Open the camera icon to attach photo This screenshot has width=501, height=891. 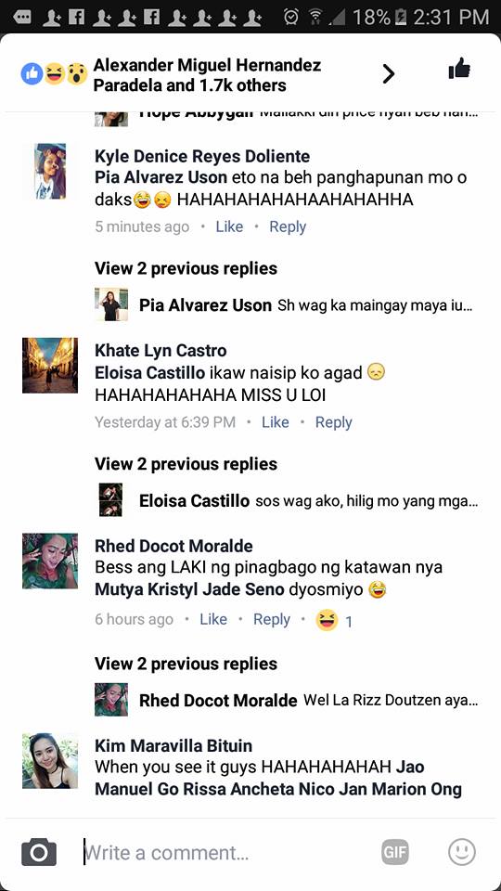39,852
